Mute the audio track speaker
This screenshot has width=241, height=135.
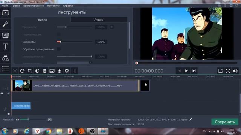pos(9,114)
